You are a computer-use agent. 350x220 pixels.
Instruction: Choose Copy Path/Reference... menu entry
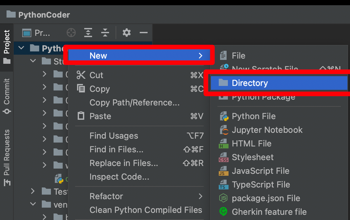pyautogui.click(x=139, y=103)
